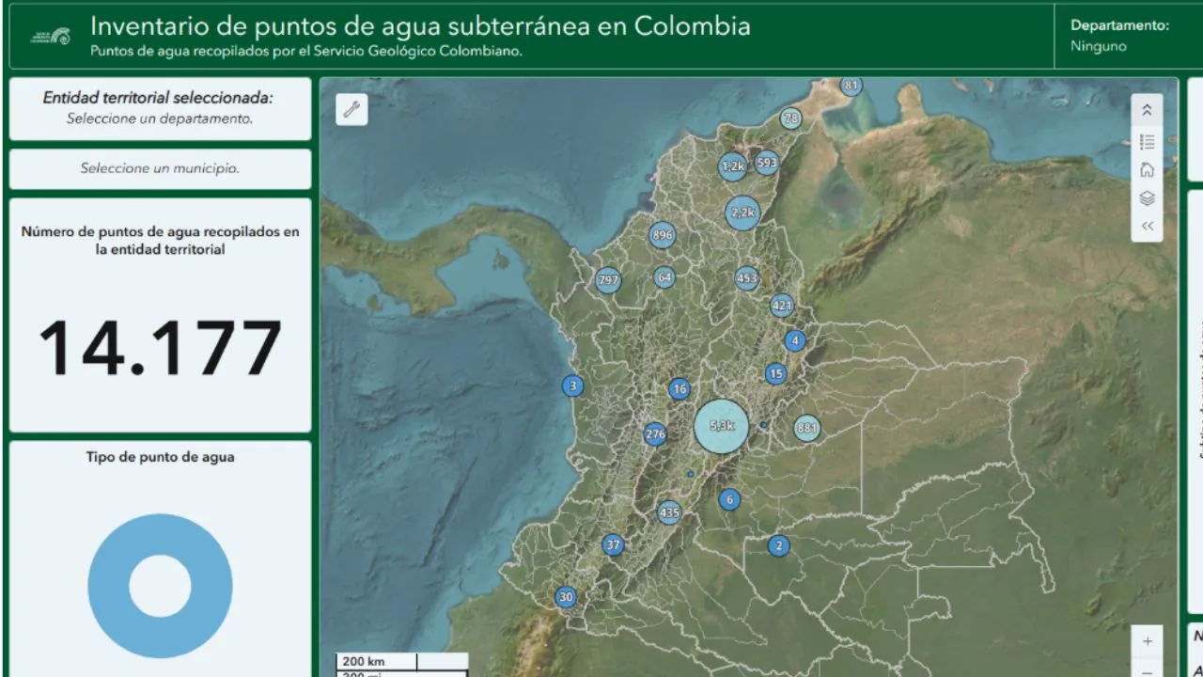The image size is (1203, 677).
Task: Zoom out on the map
Action: pyautogui.click(x=1148, y=669)
